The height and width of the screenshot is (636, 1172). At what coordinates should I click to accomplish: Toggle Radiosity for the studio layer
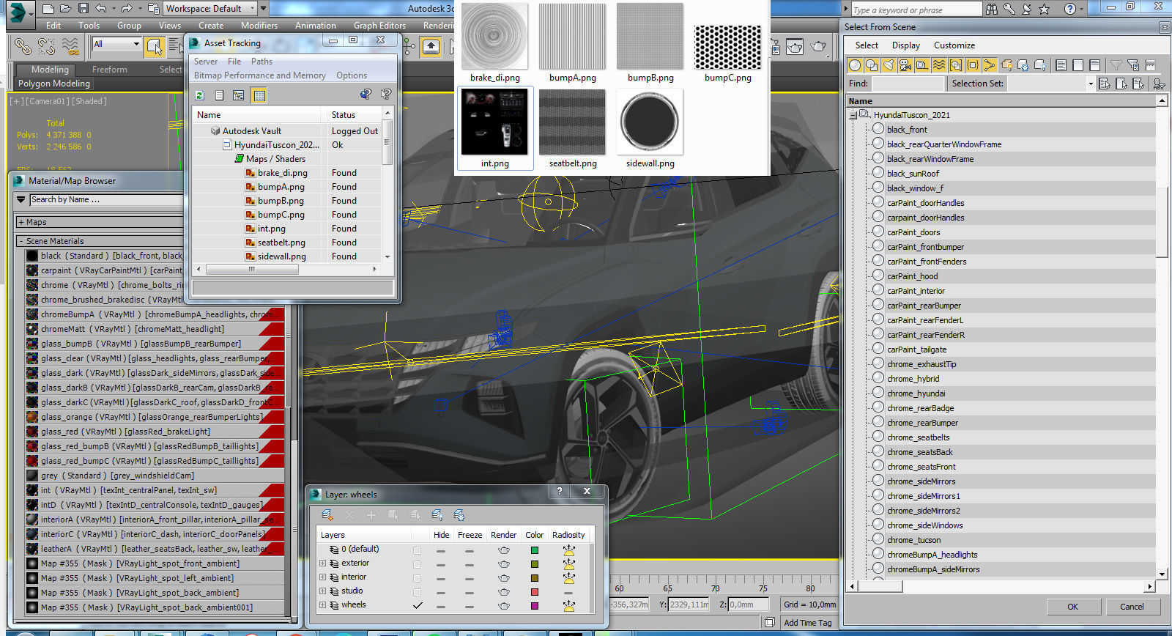tap(568, 591)
